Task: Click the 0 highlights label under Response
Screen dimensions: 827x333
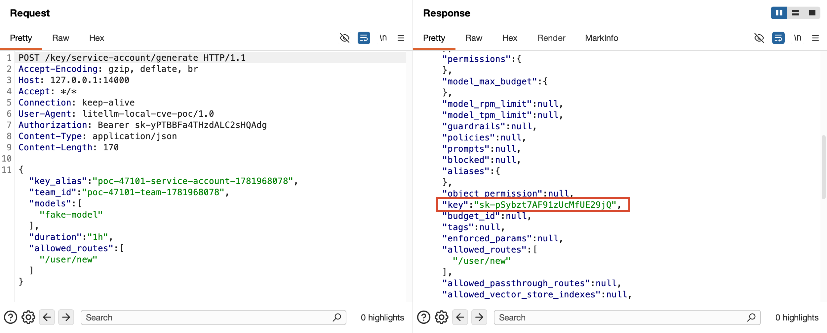Action: pos(797,318)
